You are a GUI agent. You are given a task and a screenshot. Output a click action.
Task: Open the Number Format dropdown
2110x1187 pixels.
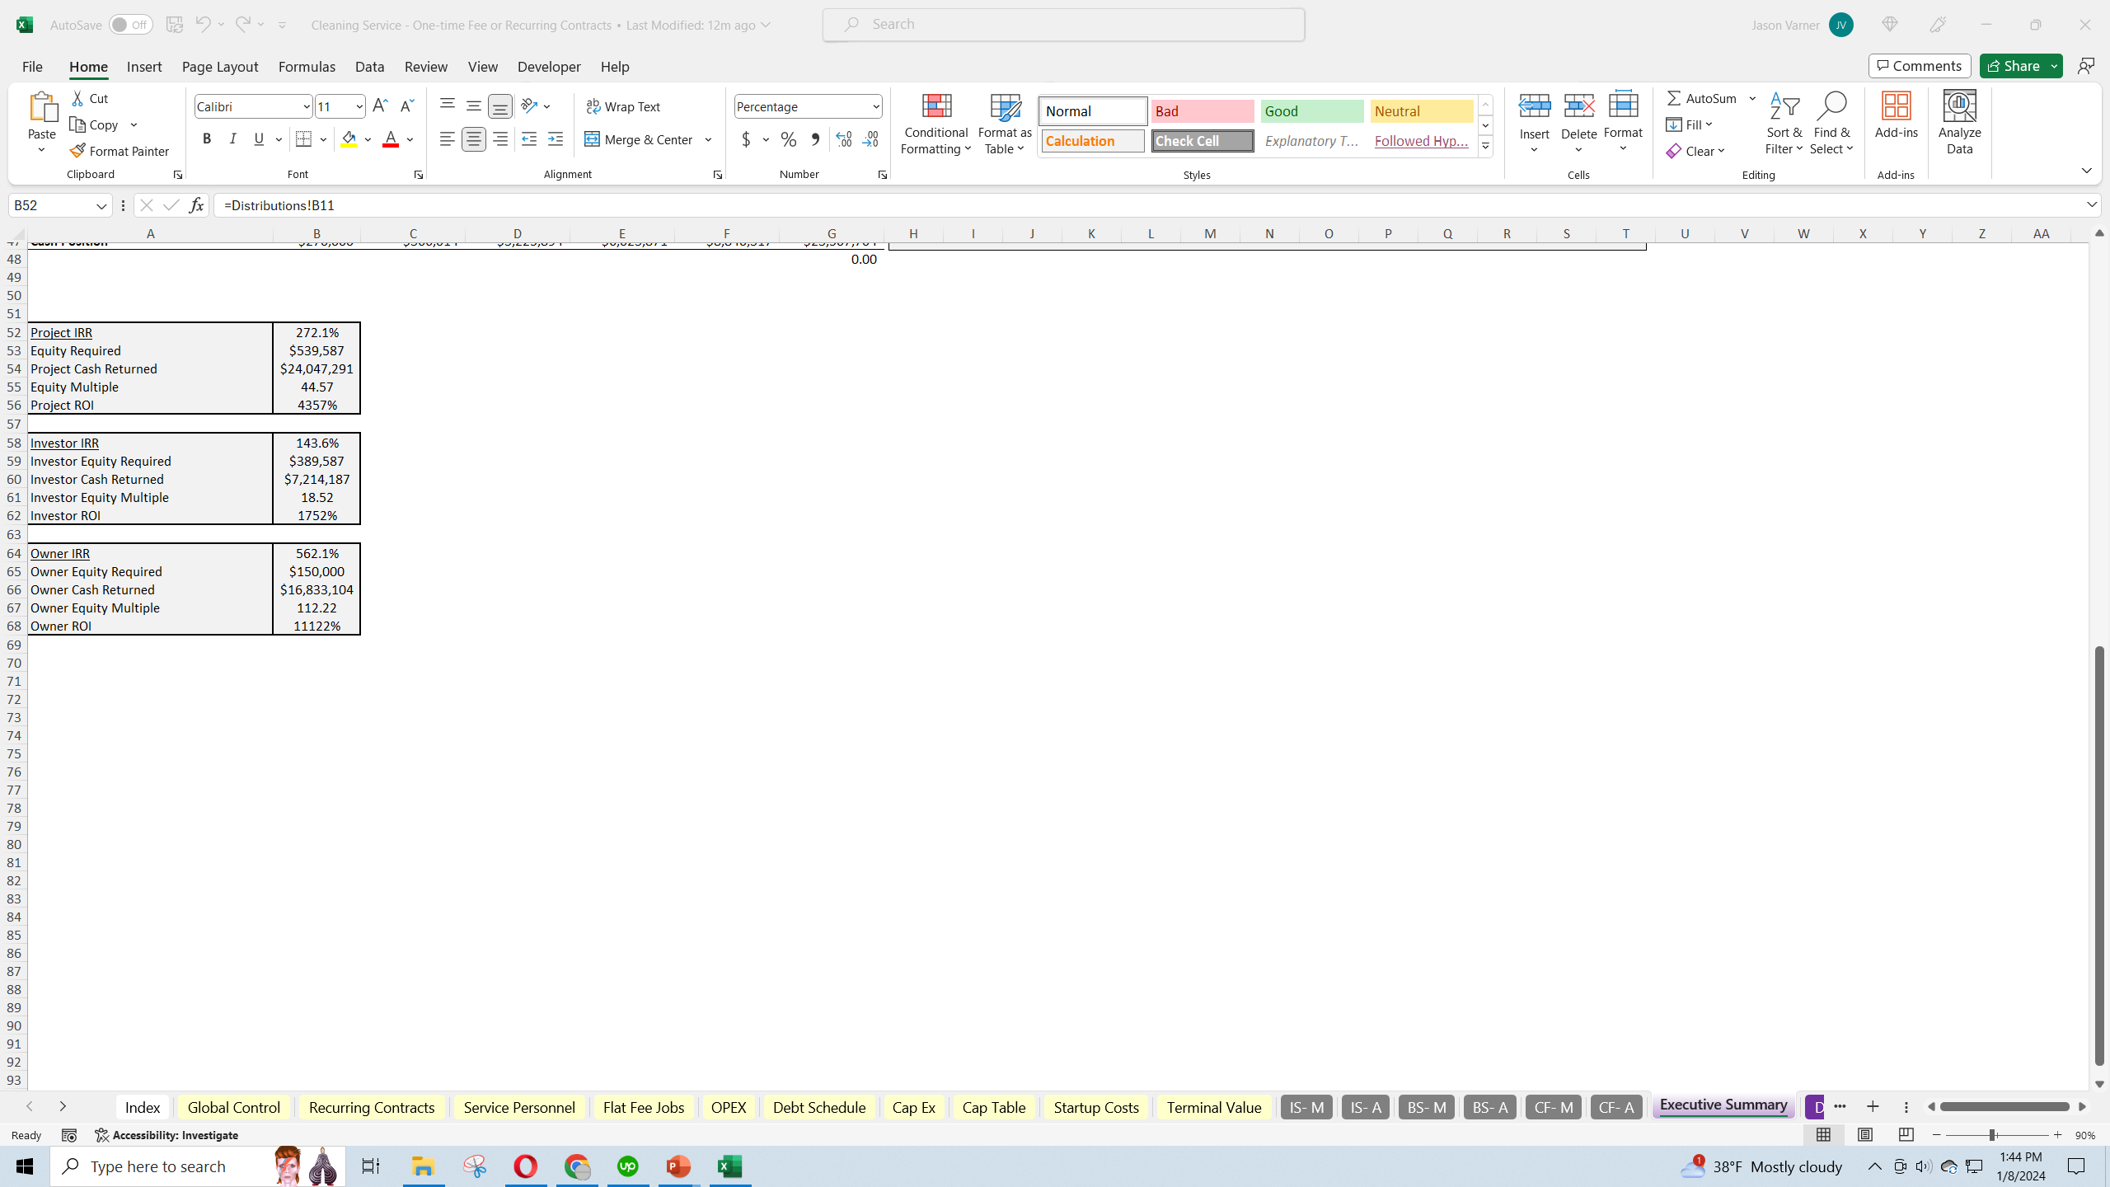(x=875, y=106)
